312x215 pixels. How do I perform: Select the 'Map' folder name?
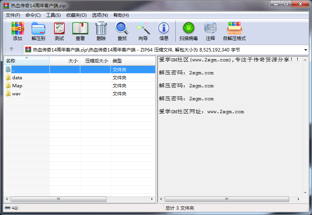pyautogui.click(x=17, y=85)
